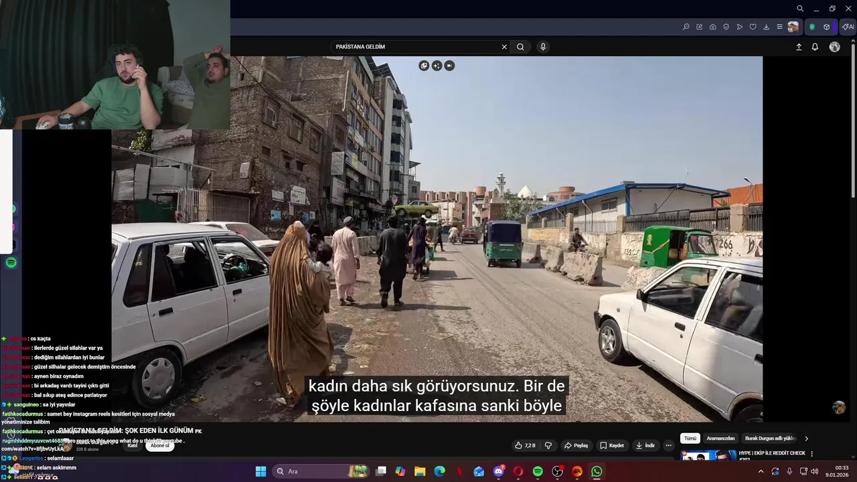The height and width of the screenshot is (482, 857).
Task: Dislike the video
Action: (x=548, y=445)
